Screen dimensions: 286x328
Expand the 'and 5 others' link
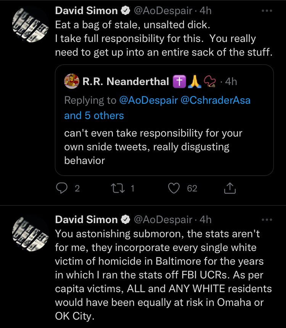pyautogui.click(x=94, y=116)
